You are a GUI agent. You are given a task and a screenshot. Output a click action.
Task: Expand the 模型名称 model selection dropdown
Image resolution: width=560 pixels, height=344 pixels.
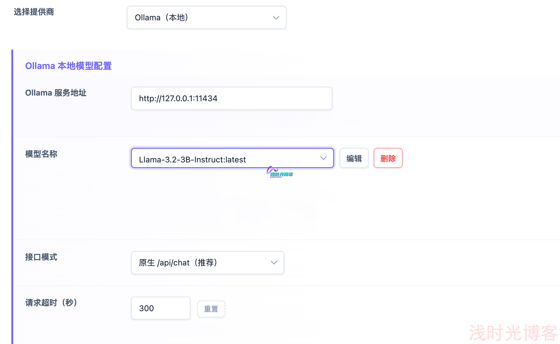232,158
